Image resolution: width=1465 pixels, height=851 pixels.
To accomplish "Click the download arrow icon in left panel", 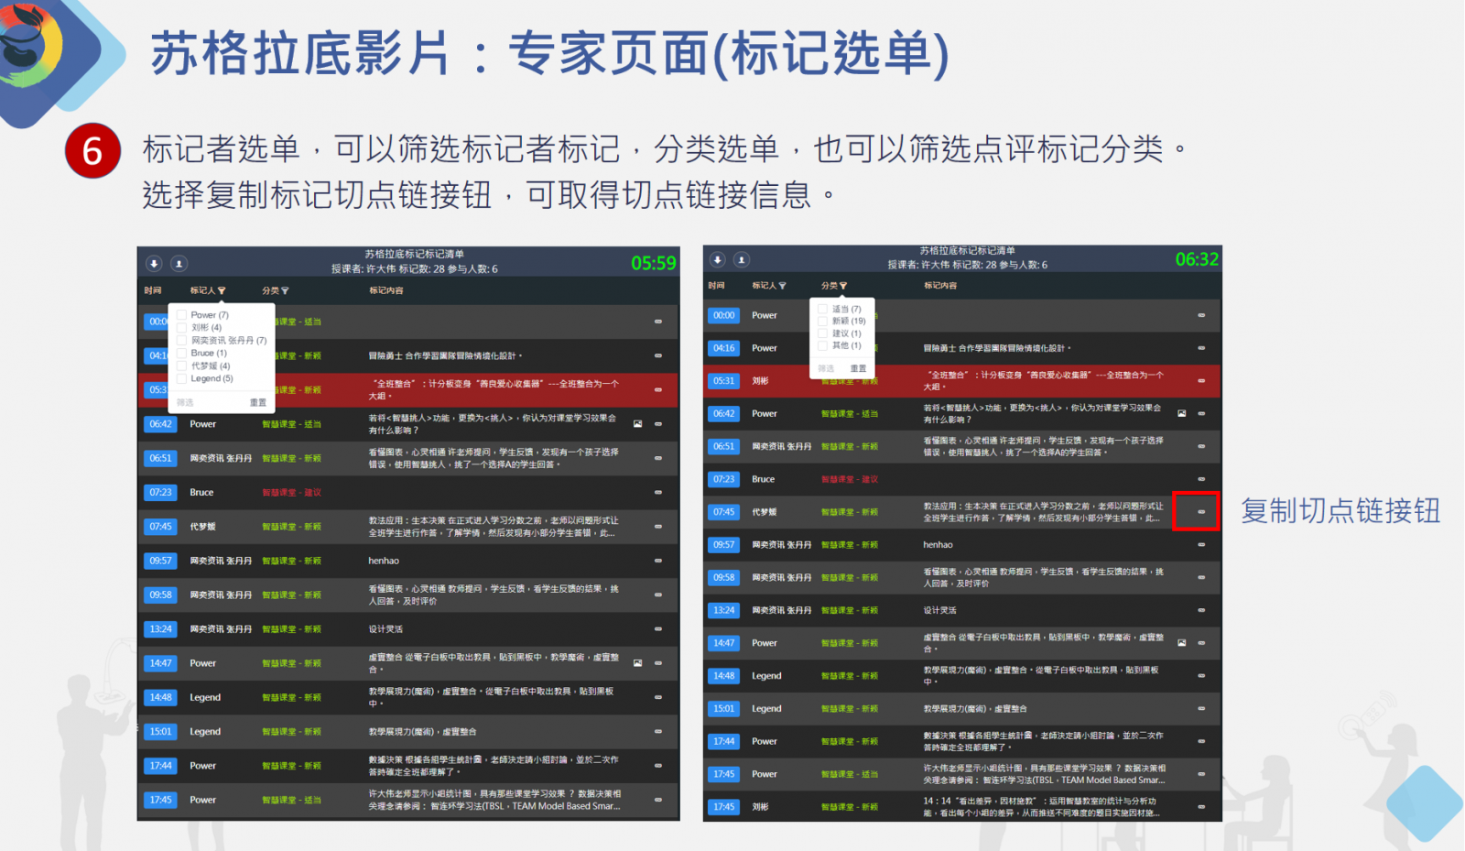I will click(x=155, y=264).
